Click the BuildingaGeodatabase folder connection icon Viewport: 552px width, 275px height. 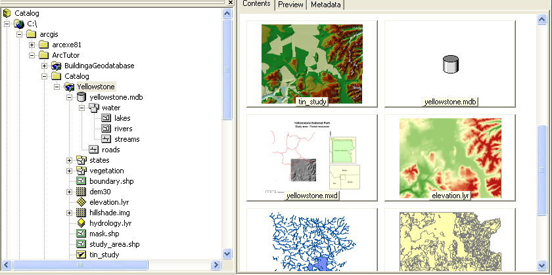(57, 66)
